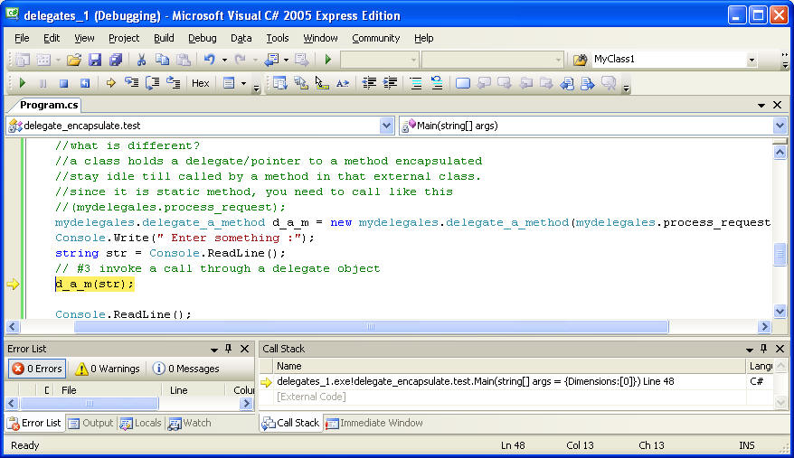Click Show Next Statement yellow arrow icon
Viewport: 794px width, 458px height.
[x=111, y=83]
